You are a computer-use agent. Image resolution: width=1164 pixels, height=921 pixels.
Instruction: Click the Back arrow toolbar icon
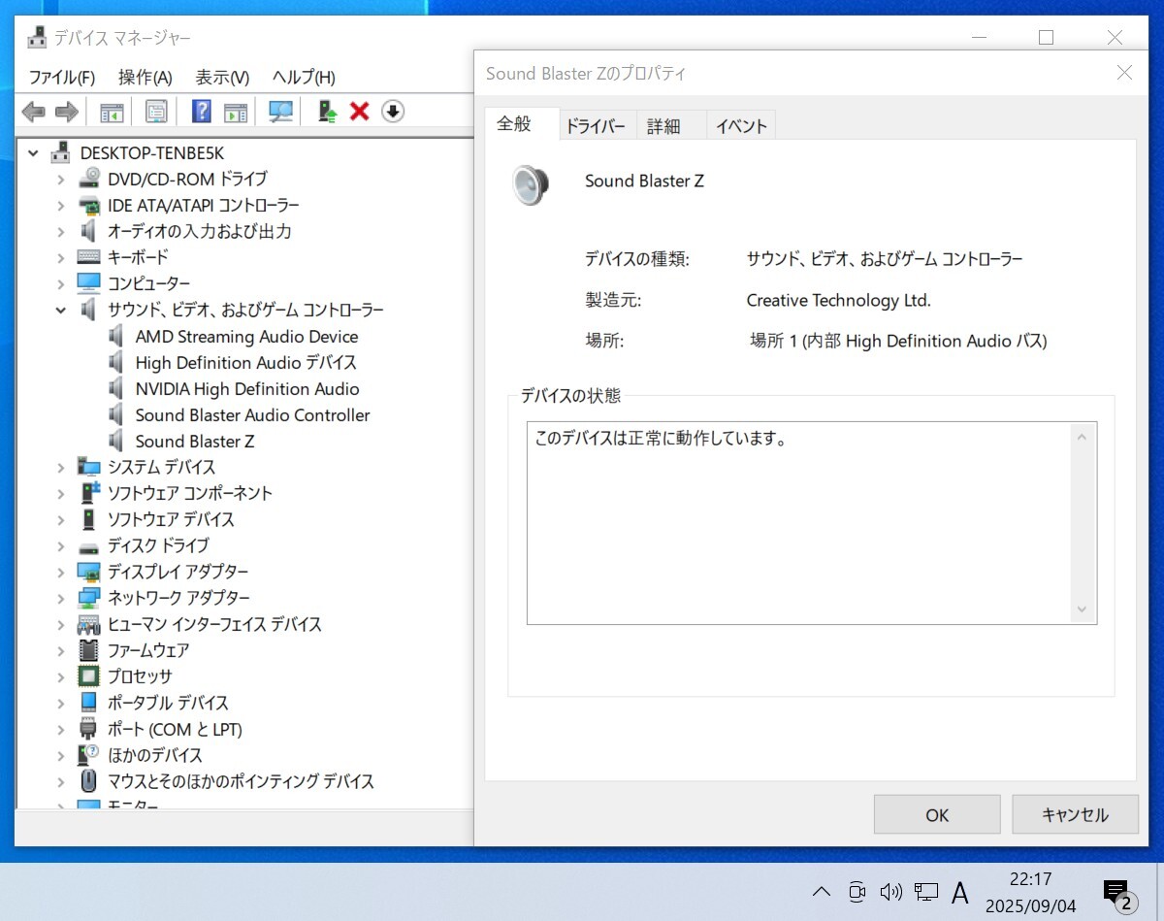point(34,112)
